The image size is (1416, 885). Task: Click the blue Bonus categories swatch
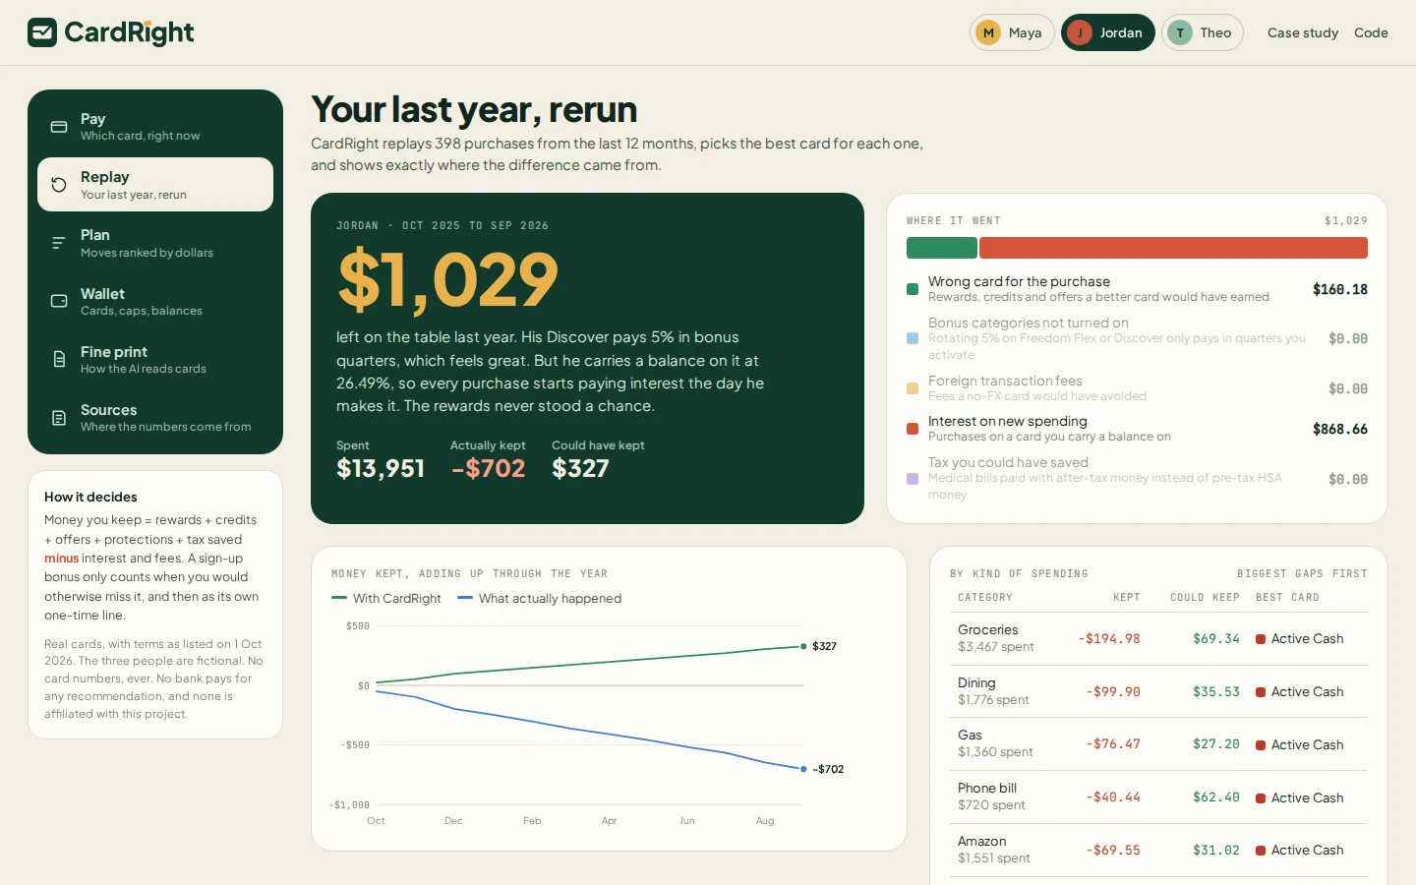tap(913, 338)
